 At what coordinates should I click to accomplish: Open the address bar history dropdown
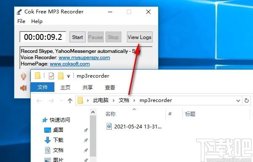coord(238,101)
